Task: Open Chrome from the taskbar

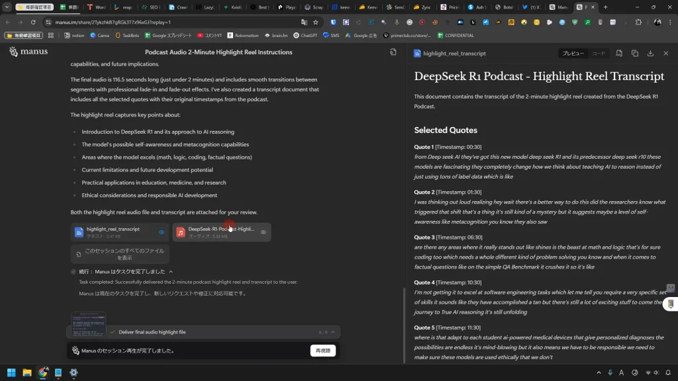Action: point(42,372)
